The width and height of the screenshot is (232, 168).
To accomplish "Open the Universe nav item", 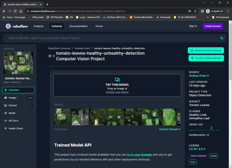I will tap(56, 26).
